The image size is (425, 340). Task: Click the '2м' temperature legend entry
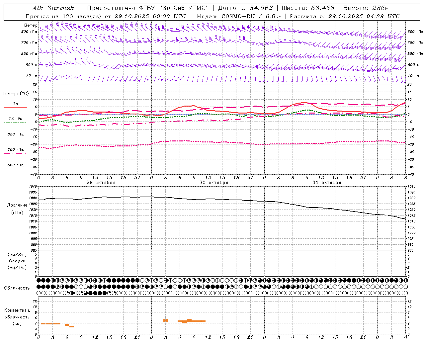point(15,104)
